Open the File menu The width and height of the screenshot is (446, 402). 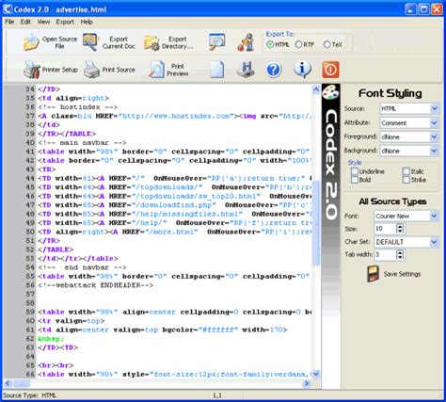9,22
